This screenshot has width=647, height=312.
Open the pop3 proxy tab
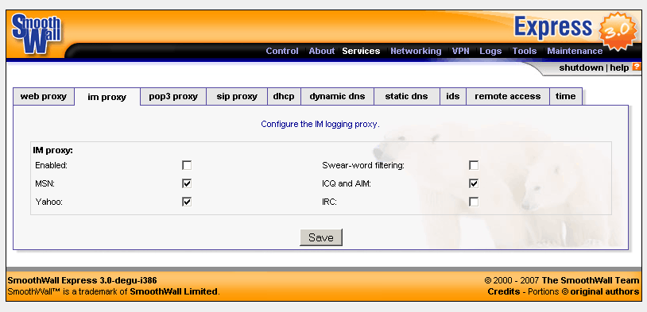[173, 96]
